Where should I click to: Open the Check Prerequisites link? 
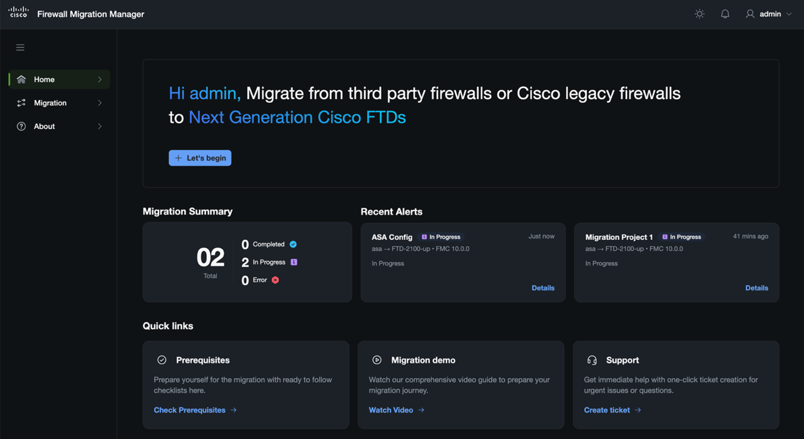point(189,410)
